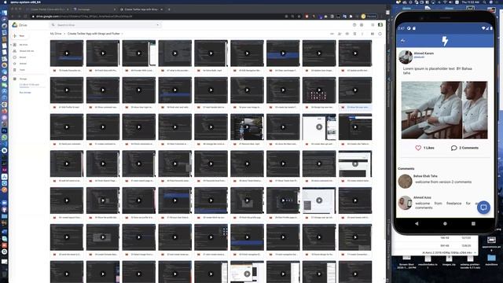The height and width of the screenshot is (283, 503).
Task: Click the Wi-Fi status icon in menu bar
Action: coord(444,2)
